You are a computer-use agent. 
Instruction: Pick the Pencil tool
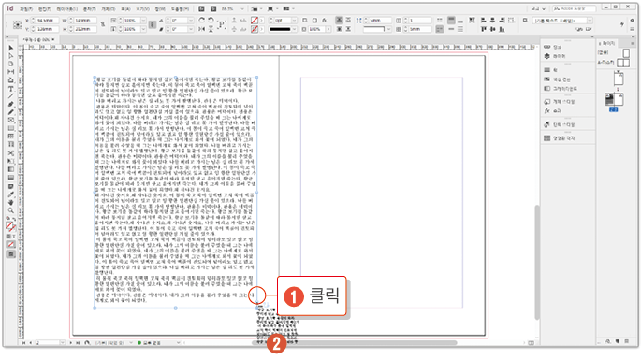coord(11,112)
